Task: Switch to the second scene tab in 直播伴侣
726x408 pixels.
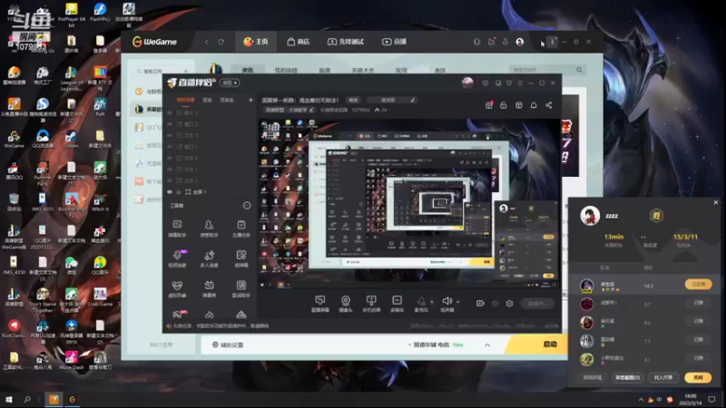Action: pyautogui.click(x=208, y=100)
